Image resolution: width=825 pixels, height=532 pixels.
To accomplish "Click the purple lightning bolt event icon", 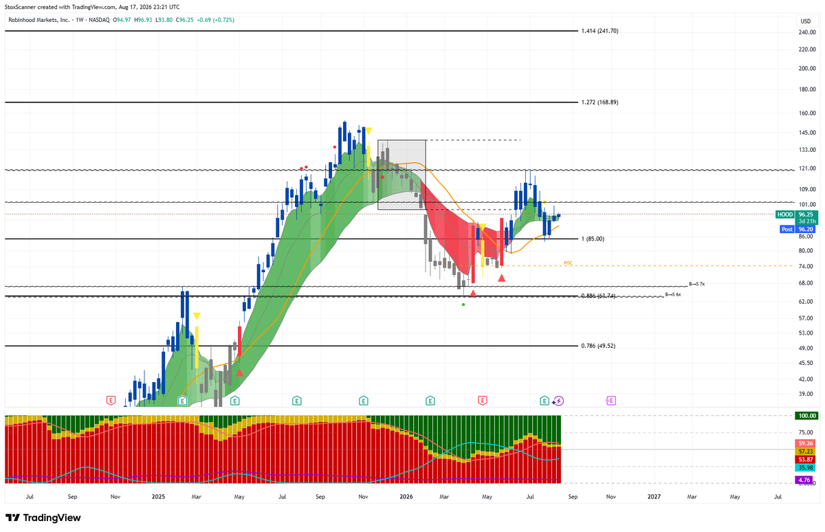I will 558,400.
